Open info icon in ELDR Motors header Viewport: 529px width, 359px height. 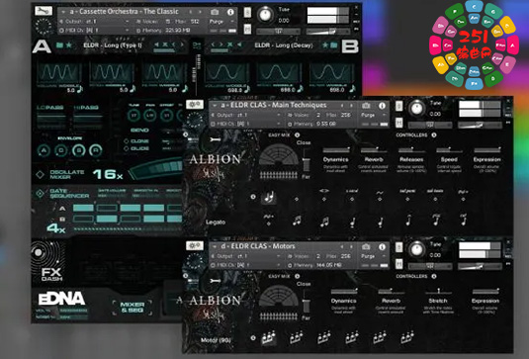[382, 246]
